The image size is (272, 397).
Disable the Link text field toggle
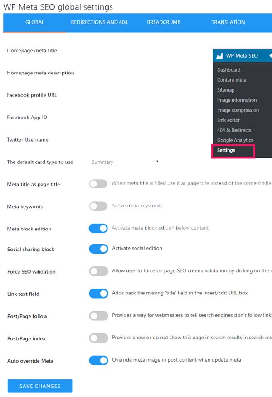pos(98,294)
